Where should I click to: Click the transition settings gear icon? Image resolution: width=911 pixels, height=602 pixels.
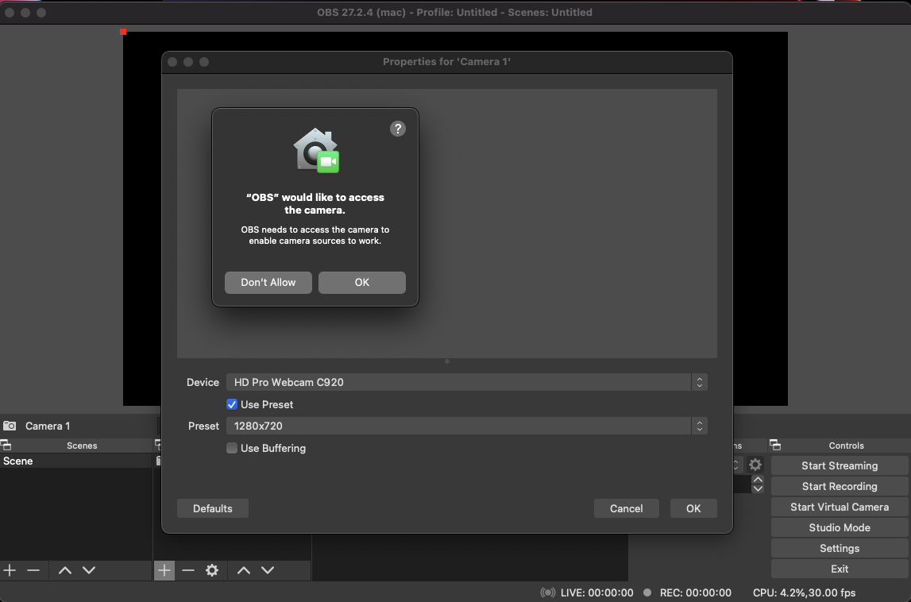tap(755, 465)
